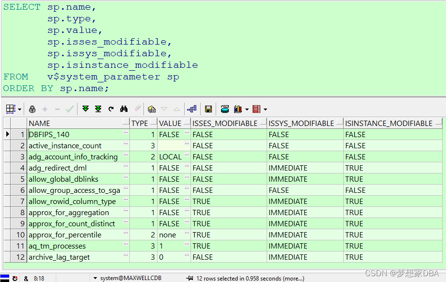The width and height of the screenshot is (446, 282).
Task: Click the '12 rows selected' status message
Action: click(x=250, y=279)
